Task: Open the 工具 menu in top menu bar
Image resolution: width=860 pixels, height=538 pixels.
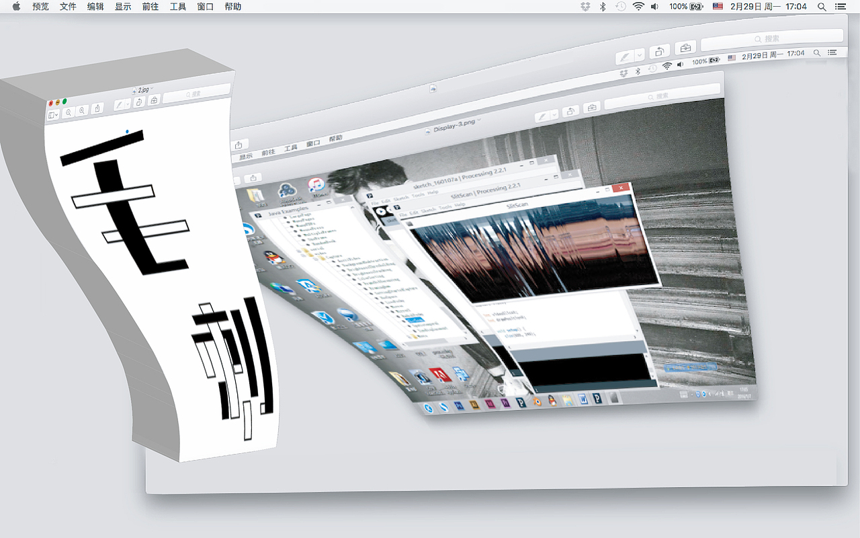Action: pyautogui.click(x=178, y=7)
